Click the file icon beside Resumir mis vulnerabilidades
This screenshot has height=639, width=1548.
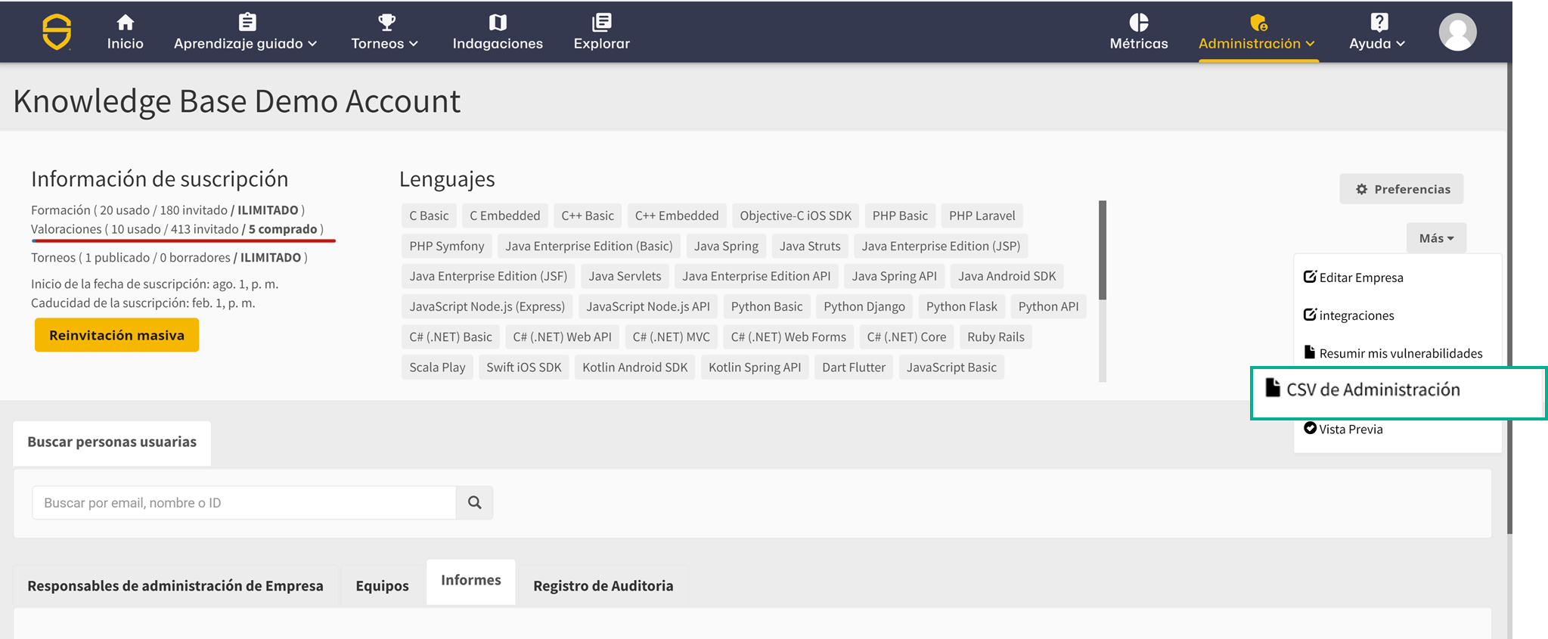coord(1310,352)
